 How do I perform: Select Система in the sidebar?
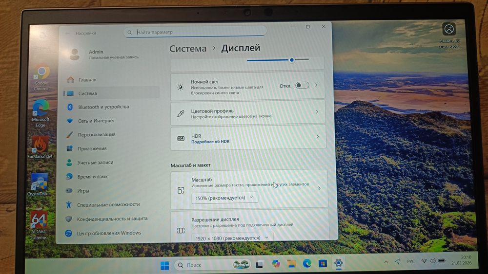111,93
